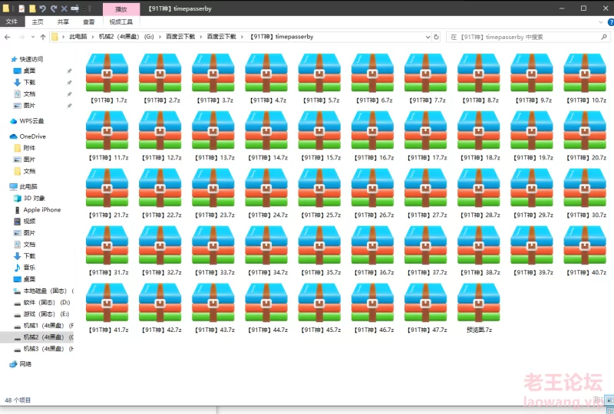Go up one folder level

pos(43,37)
